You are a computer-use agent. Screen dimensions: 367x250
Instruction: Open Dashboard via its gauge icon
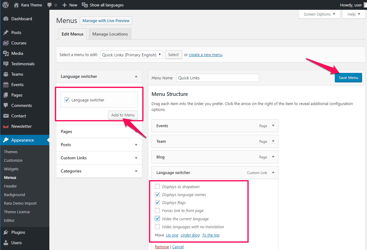click(x=6, y=19)
